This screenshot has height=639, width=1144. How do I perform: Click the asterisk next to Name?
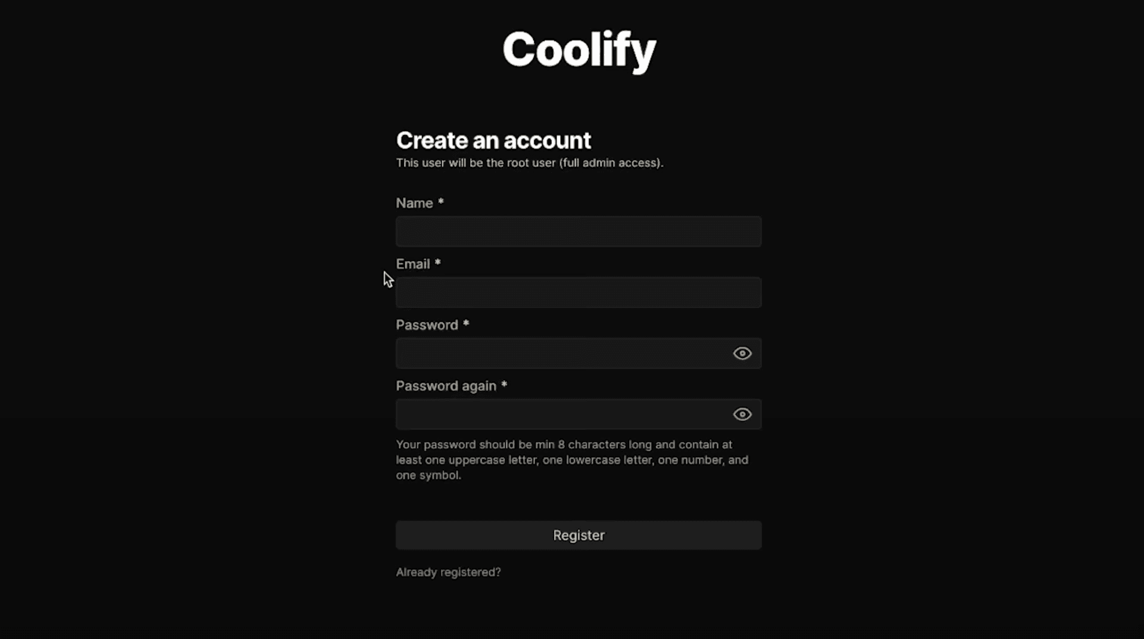440,201
